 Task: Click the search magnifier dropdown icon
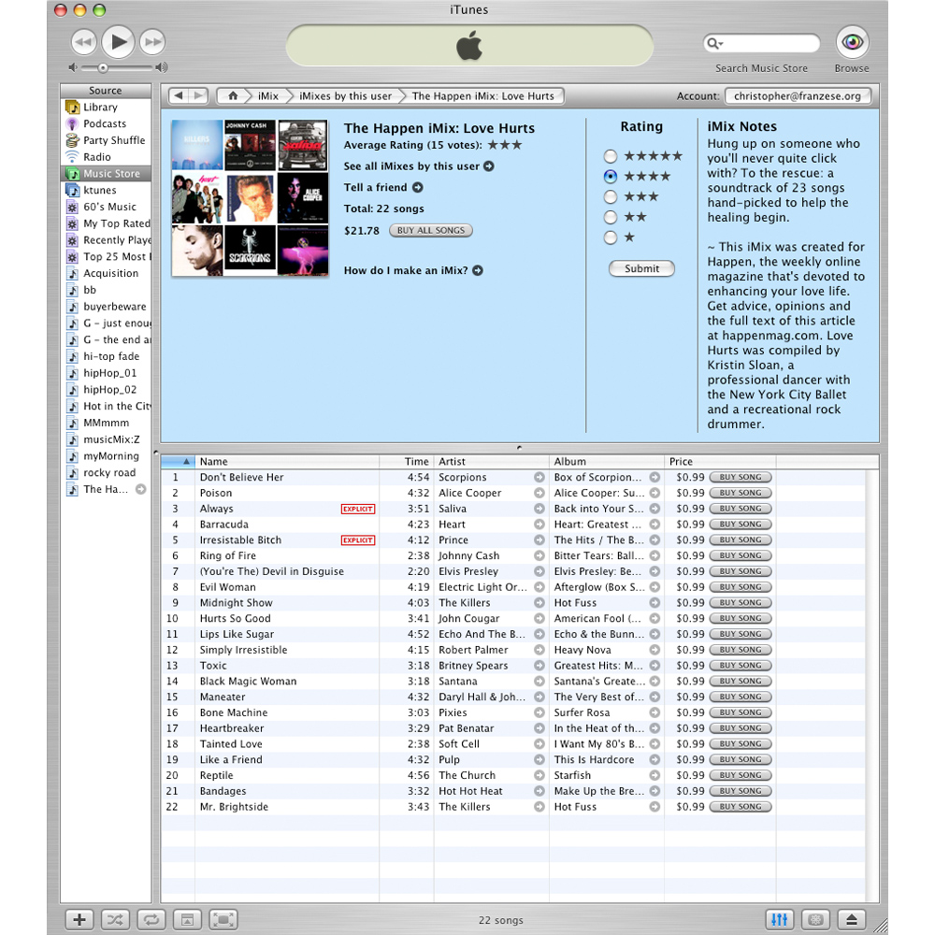[x=713, y=43]
